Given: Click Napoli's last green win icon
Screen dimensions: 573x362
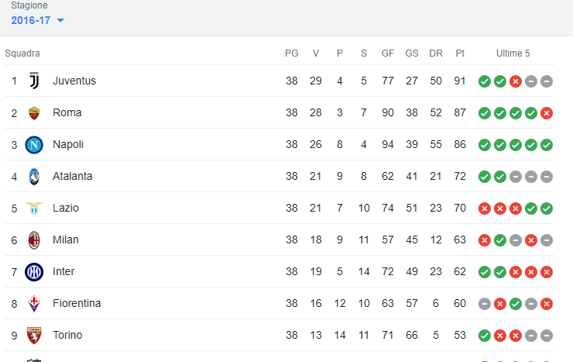Looking at the screenshot, I should click(547, 145).
